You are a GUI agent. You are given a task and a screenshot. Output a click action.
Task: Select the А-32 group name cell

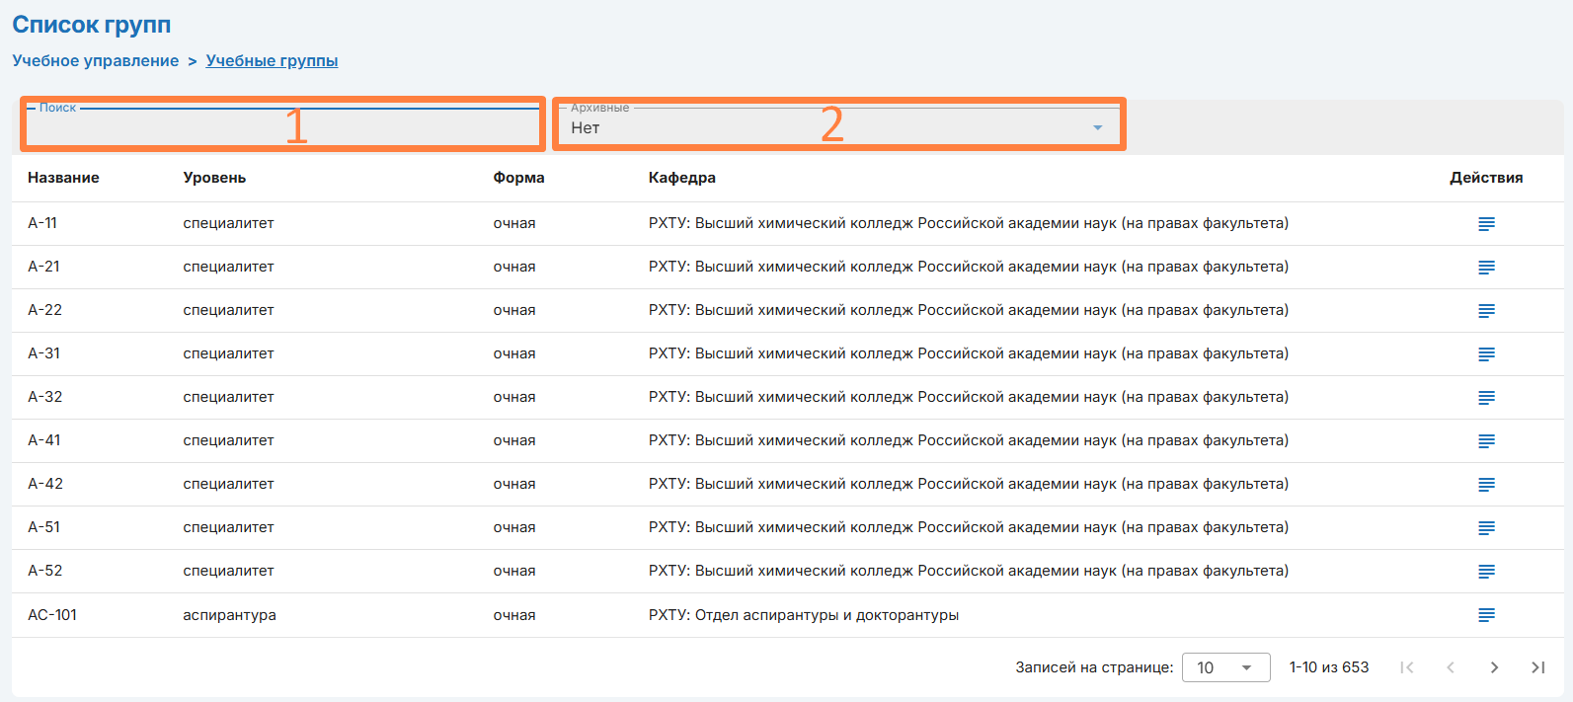click(45, 397)
